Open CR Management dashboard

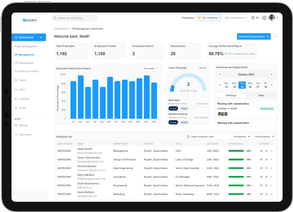[24, 63]
